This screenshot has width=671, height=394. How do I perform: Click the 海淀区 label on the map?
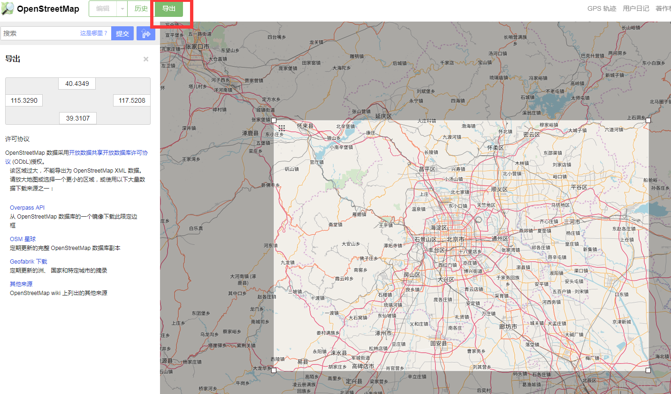[439, 228]
